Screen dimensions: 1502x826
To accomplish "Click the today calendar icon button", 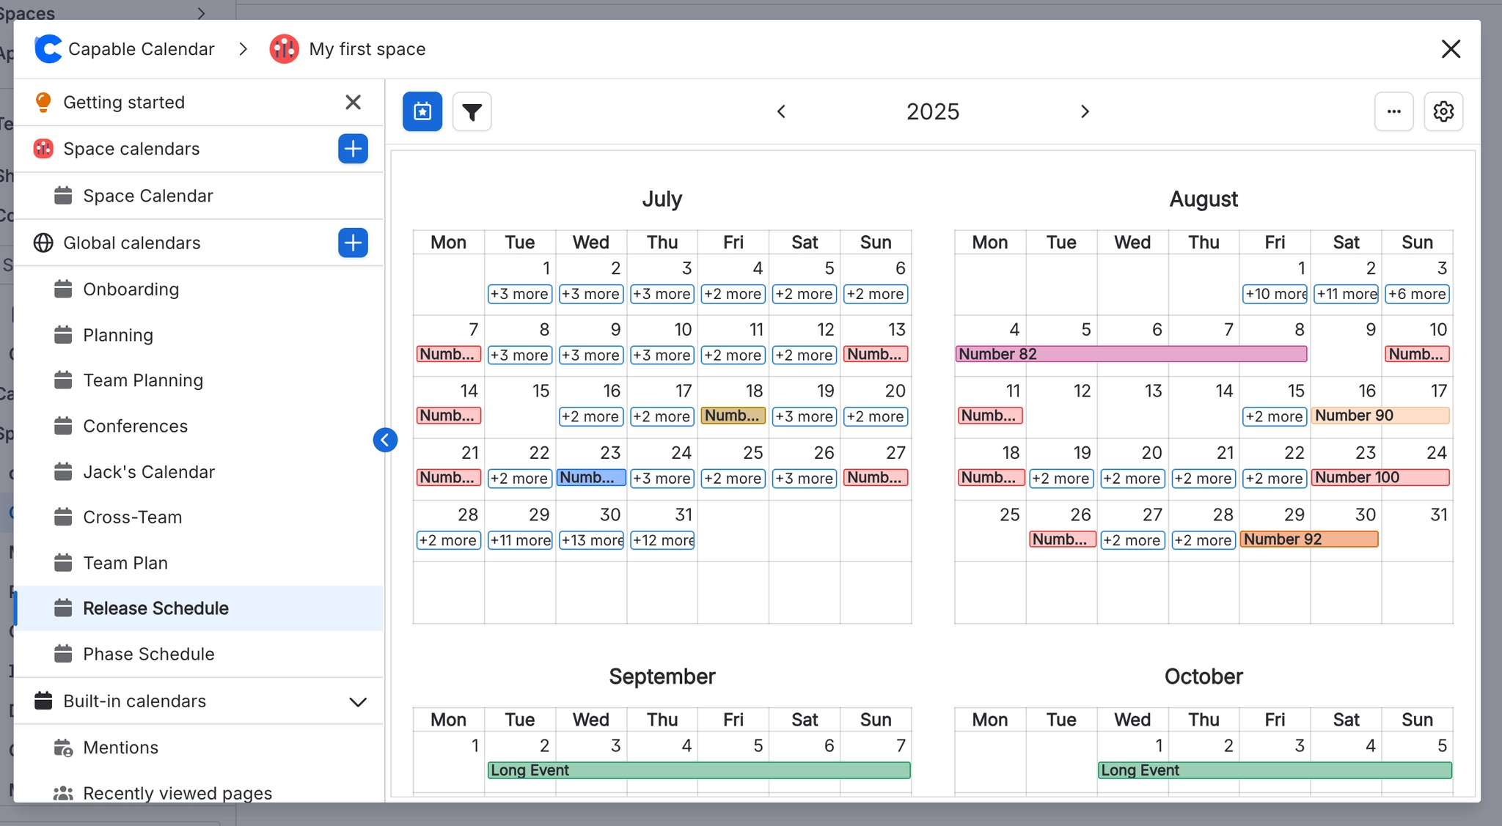I will 422,111.
